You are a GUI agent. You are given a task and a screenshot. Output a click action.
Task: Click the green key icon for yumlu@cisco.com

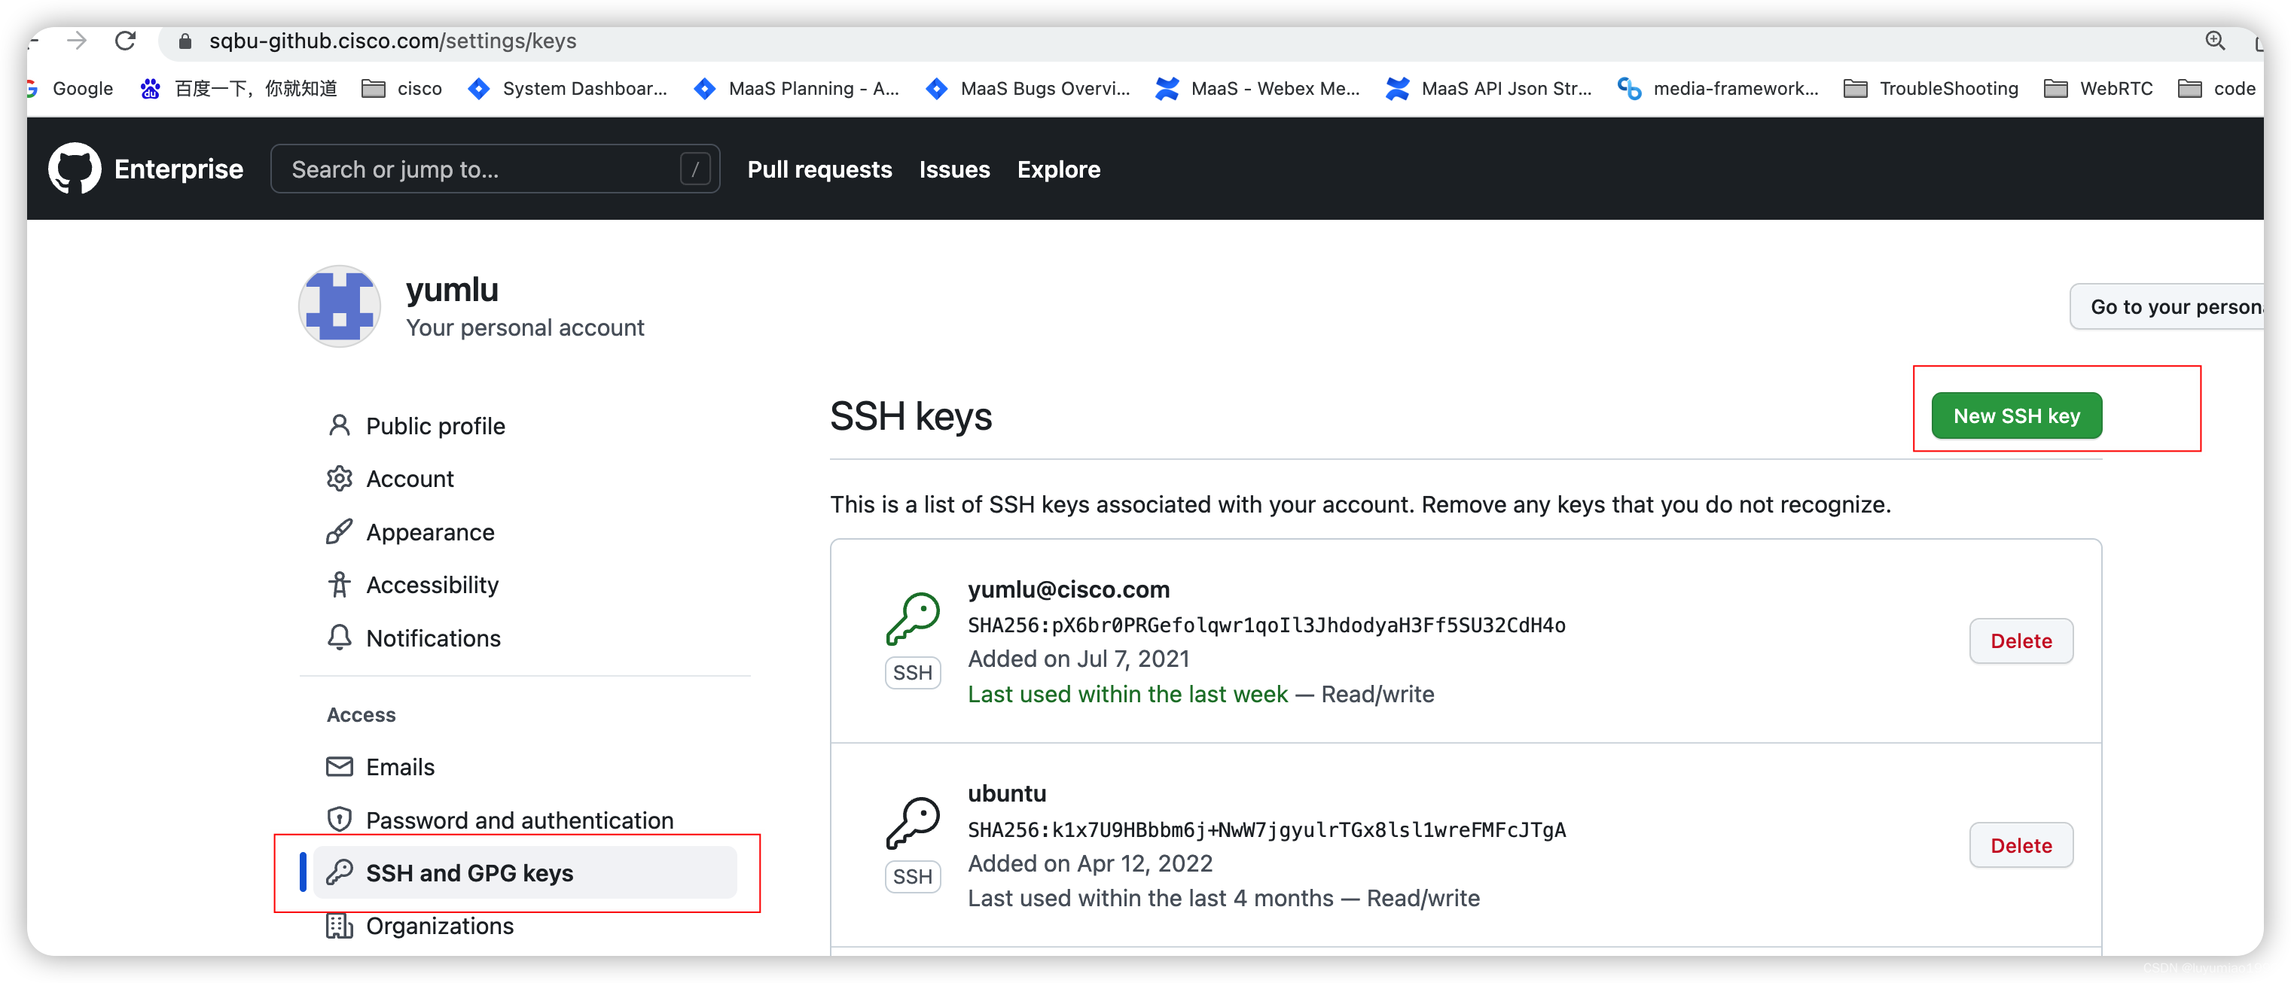coord(913,619)
